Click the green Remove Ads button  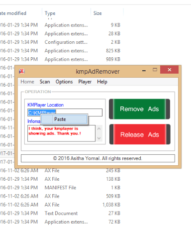tap(139, 109)
